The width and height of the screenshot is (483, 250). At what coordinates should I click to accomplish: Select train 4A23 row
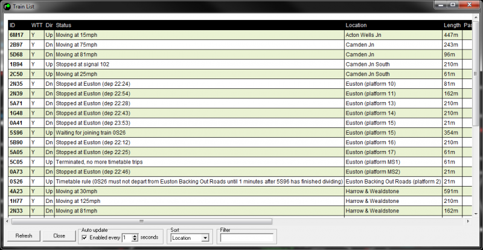click(240, 191)
